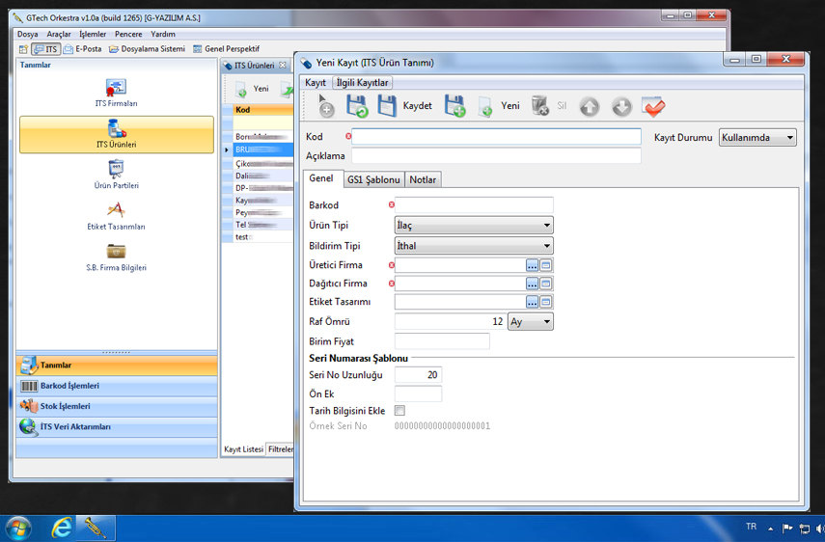Open the Dosya menu

[27, 34]
